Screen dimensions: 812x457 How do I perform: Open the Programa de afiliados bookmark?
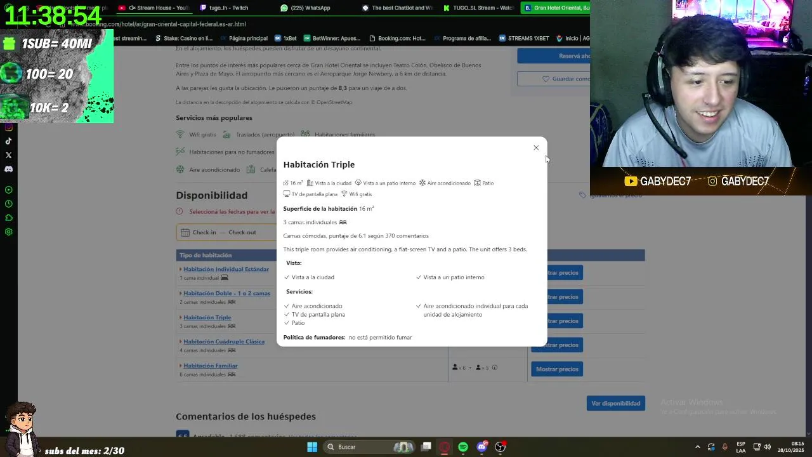462,38
